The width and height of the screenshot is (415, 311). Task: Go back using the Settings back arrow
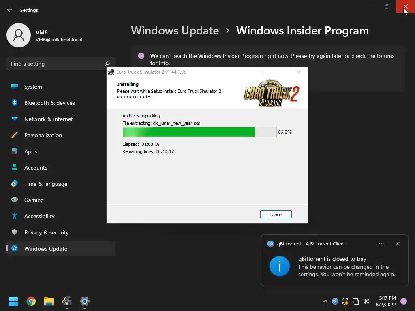point(10,10)
